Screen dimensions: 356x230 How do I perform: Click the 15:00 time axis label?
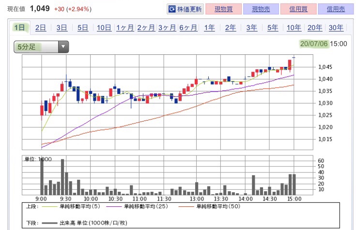(x=294, y=199)
